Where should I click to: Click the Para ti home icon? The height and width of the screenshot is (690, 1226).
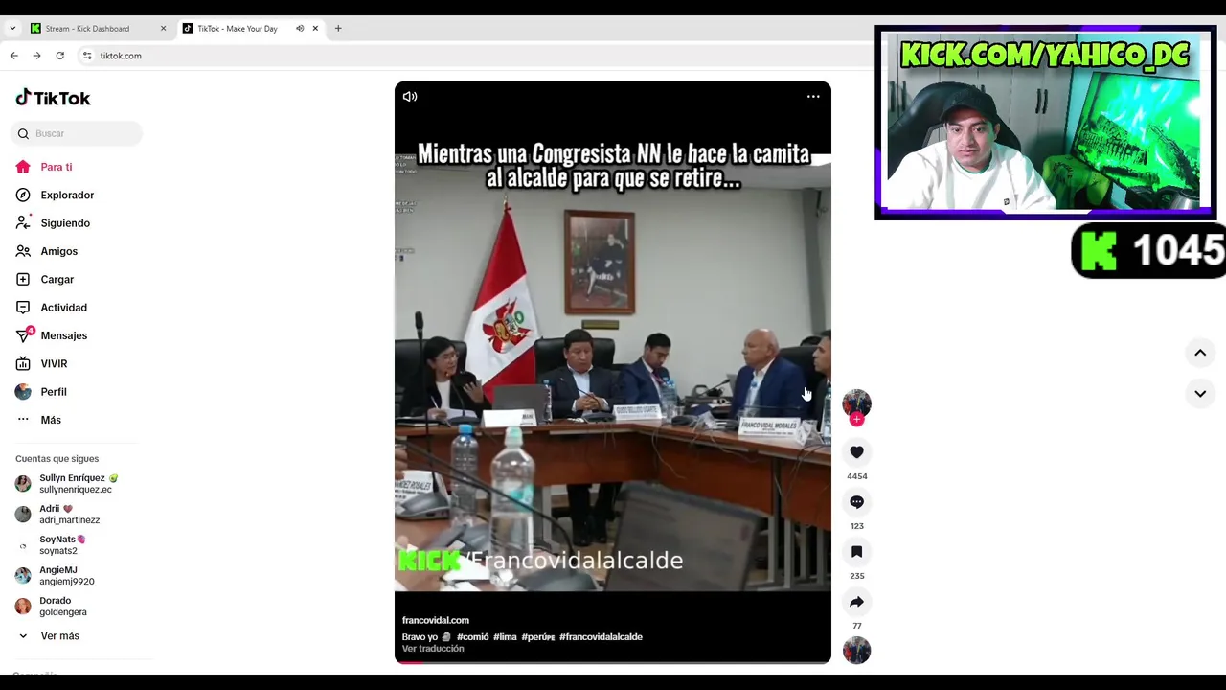(x=23, y=167)
